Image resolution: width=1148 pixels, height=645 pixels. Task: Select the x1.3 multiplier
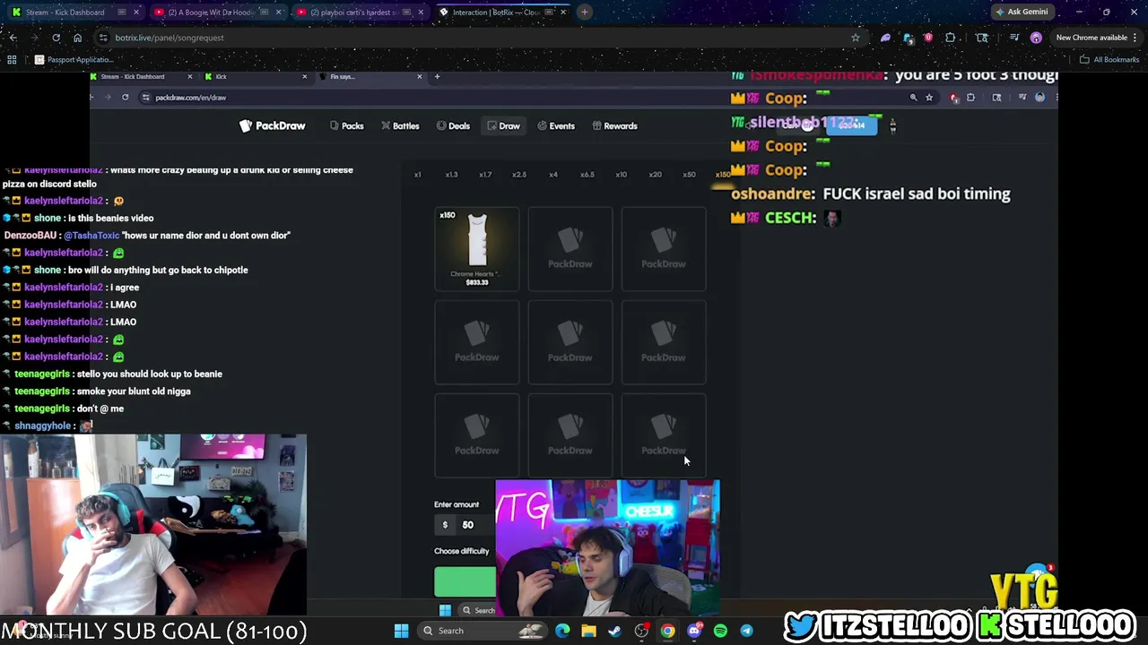tap(451, 175)
